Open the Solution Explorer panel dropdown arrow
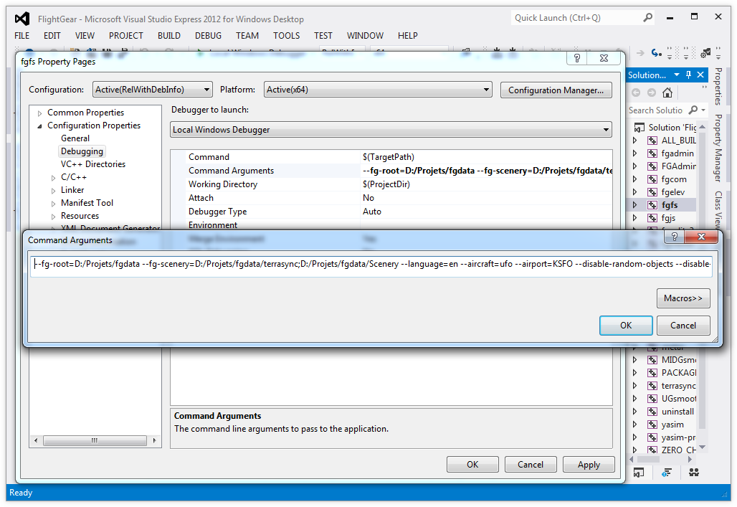Screen dimensions: 737x507 point(677,75)
